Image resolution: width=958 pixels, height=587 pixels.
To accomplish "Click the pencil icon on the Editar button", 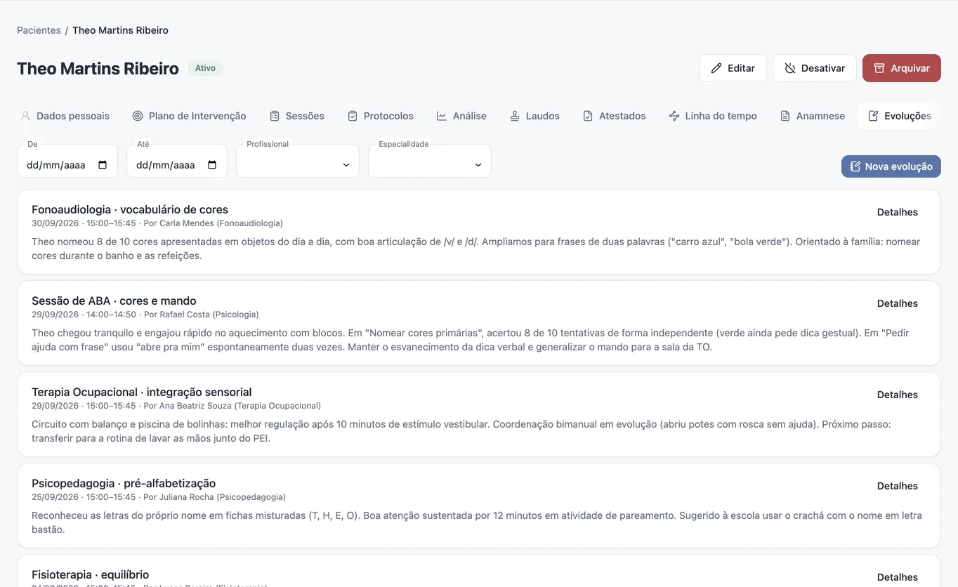I will click(716, 68).
